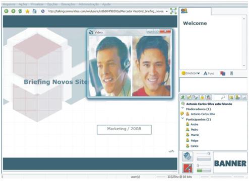The height and width of the screenshot is (181, 249).
Task: Click the scroll up arrow in Welcome chat
Action: pyautogui.click(x=244, y=19)
